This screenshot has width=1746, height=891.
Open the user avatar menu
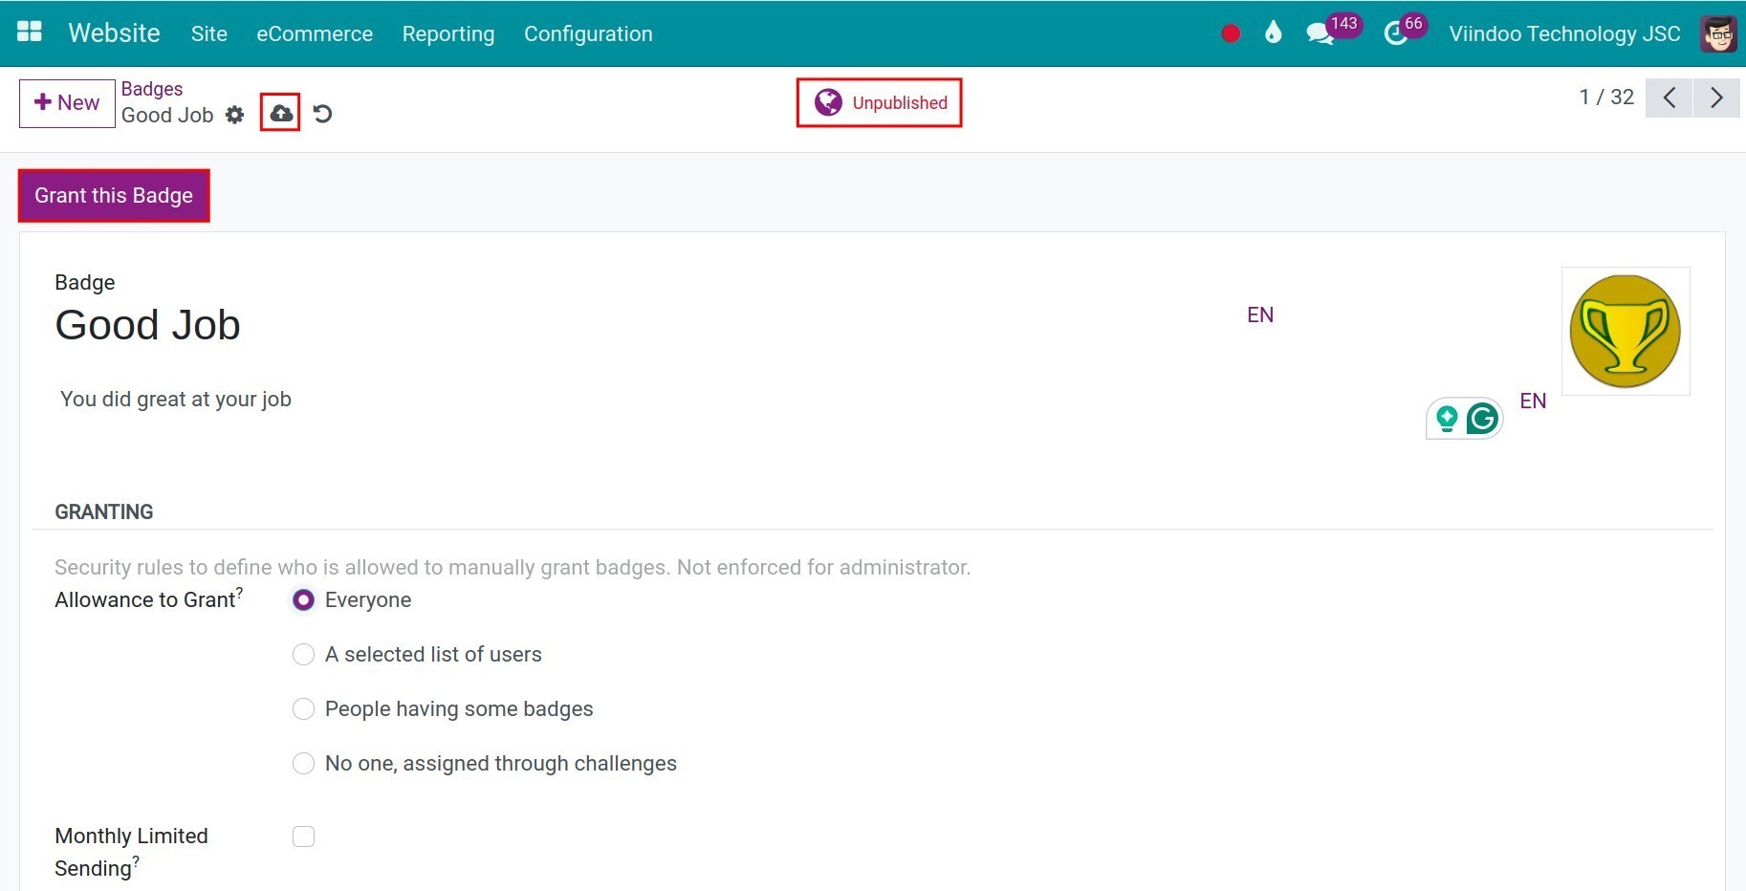1718,33
